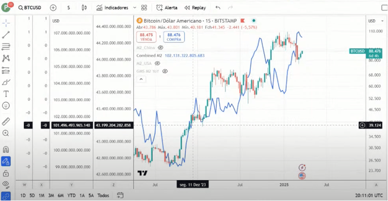Image resolution: width=388 pixels, height=201 pixels.
Task: Select the 5A date range
Action: [91, 196]
